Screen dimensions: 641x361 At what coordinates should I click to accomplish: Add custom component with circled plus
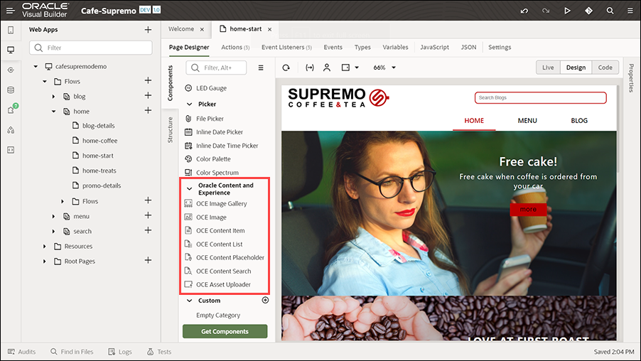click(x=265, y=300)
